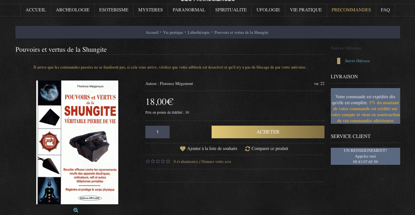The width and height of the screenshot is (415, 215).
Task: Open the ESOTERISME menu
Action: click(114, 10)
